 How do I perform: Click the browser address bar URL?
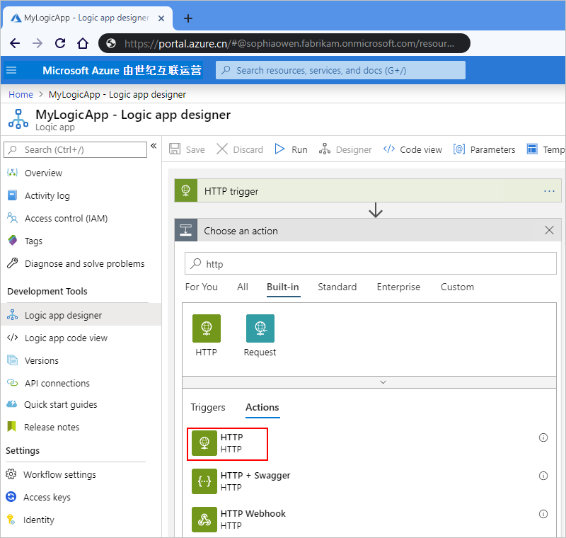289,43
